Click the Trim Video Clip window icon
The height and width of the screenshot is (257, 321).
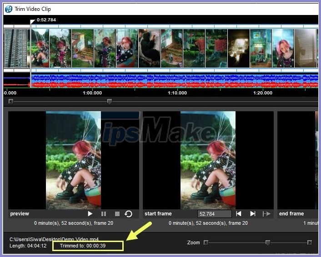click(8, 9)
